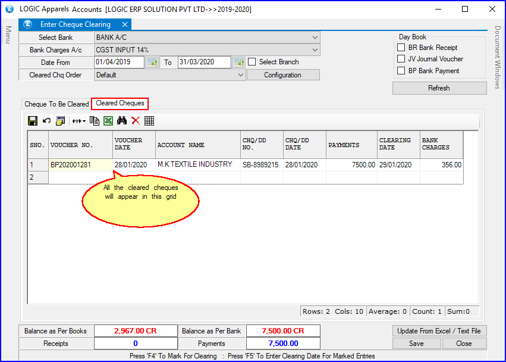Click the VOUCHER DATE column header
This screenshot has height=362, width=506.
point(134,145)
